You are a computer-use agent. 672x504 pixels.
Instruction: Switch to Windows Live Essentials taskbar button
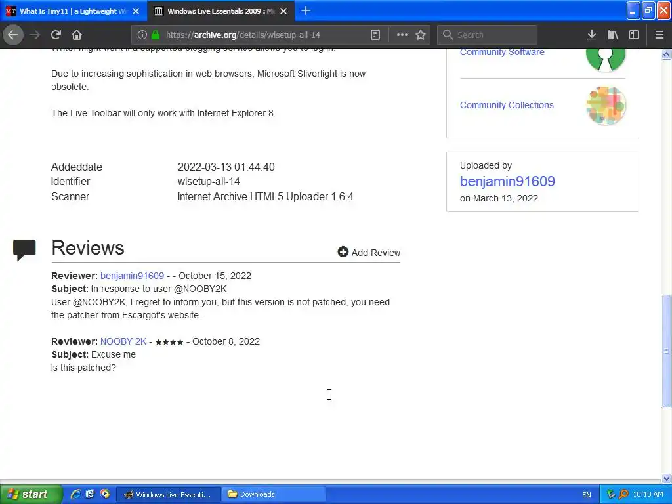[x=169, y=495]
